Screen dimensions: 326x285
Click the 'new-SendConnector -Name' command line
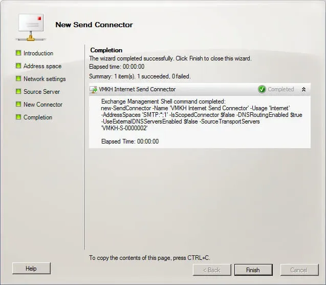195,108
